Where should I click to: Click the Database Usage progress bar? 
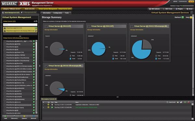[188, 6]
